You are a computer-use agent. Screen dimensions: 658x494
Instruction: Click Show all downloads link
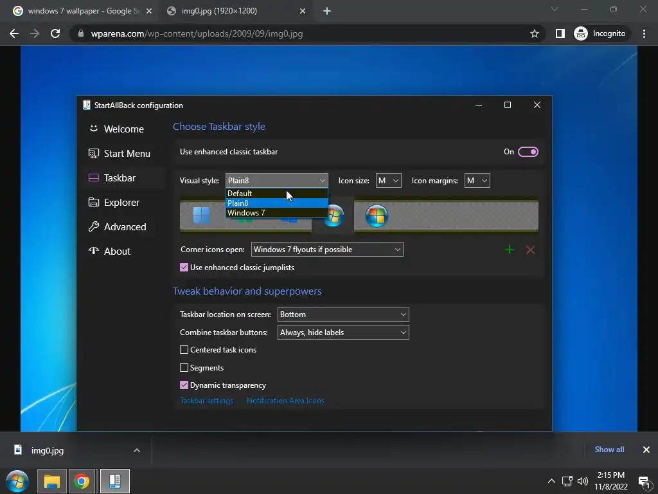click(609, 450)
